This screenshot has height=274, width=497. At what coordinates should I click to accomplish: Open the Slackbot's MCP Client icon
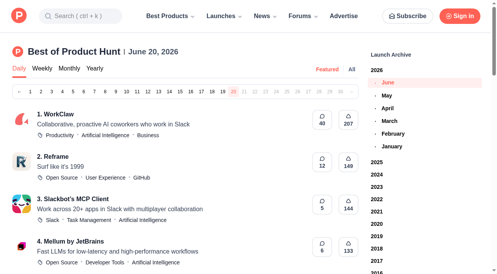pyautogui.click(x=22, y=204)
